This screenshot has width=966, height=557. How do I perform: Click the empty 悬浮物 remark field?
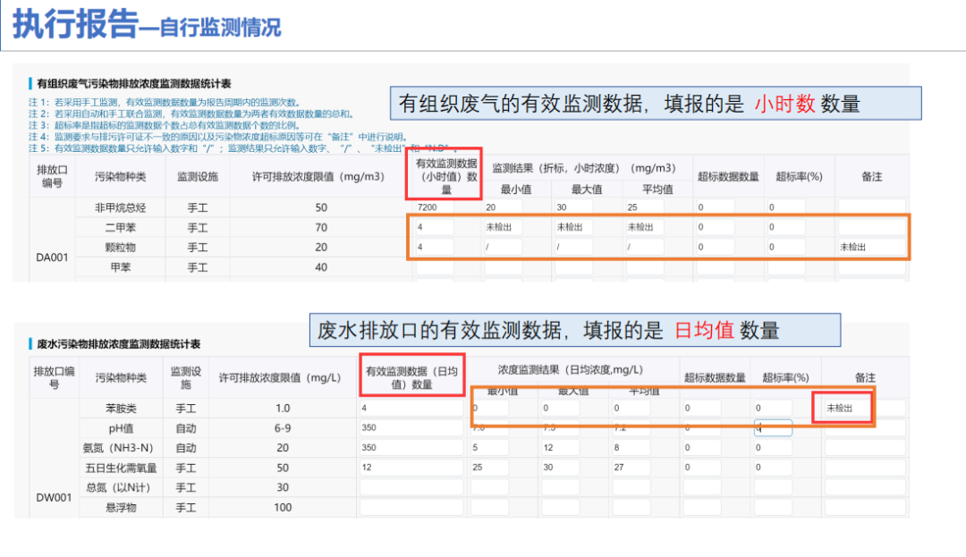click(x=864, y=507)
